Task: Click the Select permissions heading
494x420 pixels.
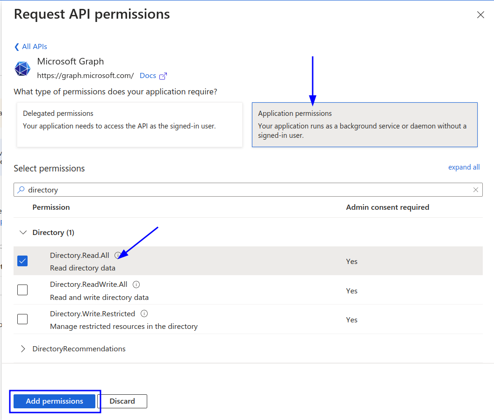Action: click(x=49, y=169)
